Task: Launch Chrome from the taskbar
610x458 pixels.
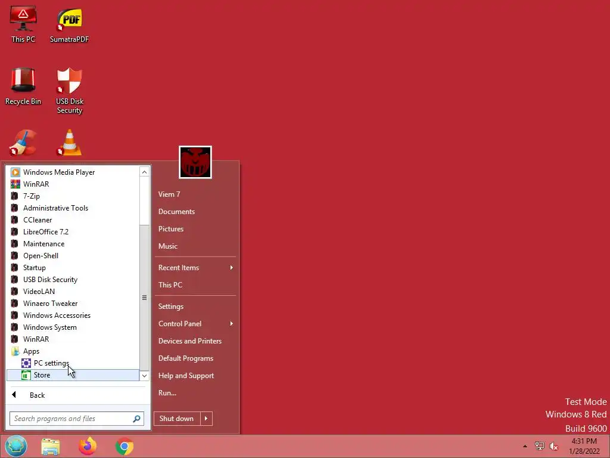Action: tap(125, 446)
